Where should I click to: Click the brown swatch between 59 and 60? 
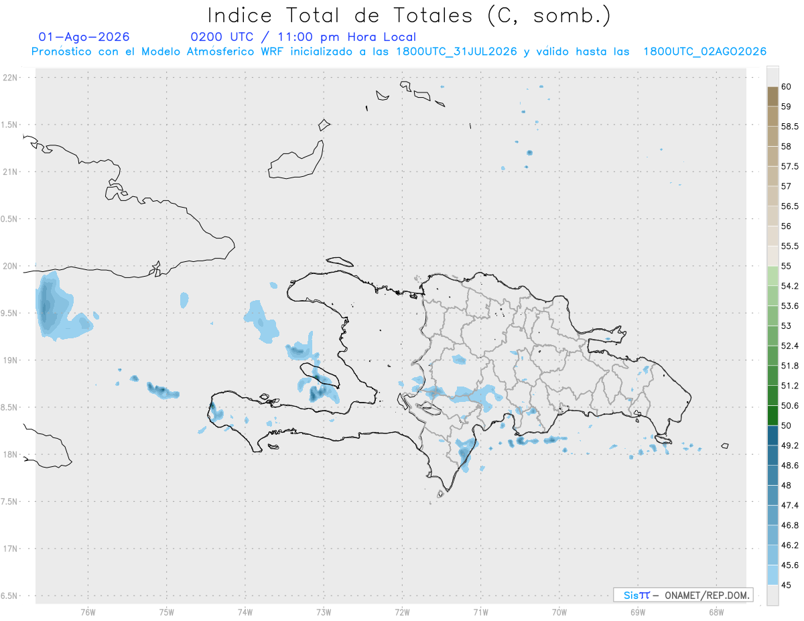pos(773,96)
